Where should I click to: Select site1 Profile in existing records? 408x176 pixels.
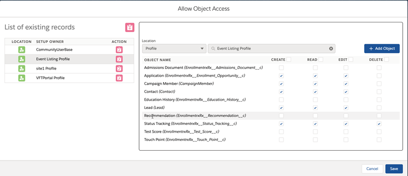pyautogui.click(x=69, y=69)
